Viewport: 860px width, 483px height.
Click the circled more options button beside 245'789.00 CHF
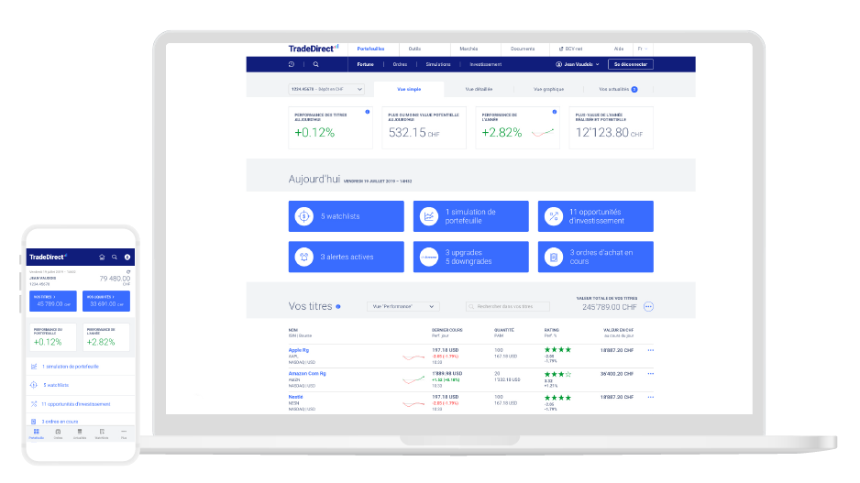tap(648, 307)
